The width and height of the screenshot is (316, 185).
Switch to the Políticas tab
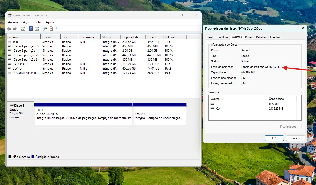tap(223, 37)
